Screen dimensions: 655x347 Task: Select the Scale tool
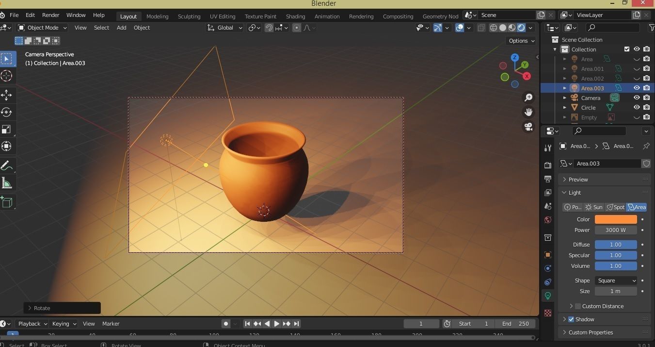click(x=7, y=130)
